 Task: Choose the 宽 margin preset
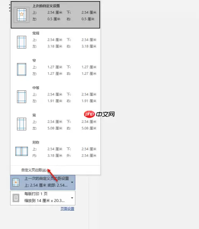[55, 124]
